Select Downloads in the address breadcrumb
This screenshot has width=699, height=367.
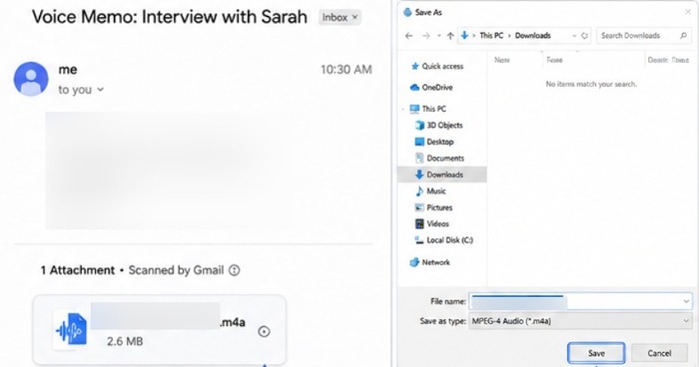click(532, 36)
